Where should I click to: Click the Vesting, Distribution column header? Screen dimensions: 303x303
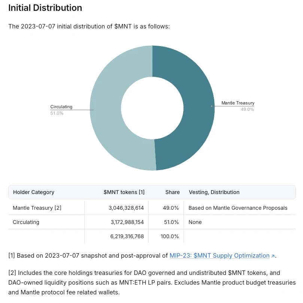pyautogui.click(x=214, y=192)
